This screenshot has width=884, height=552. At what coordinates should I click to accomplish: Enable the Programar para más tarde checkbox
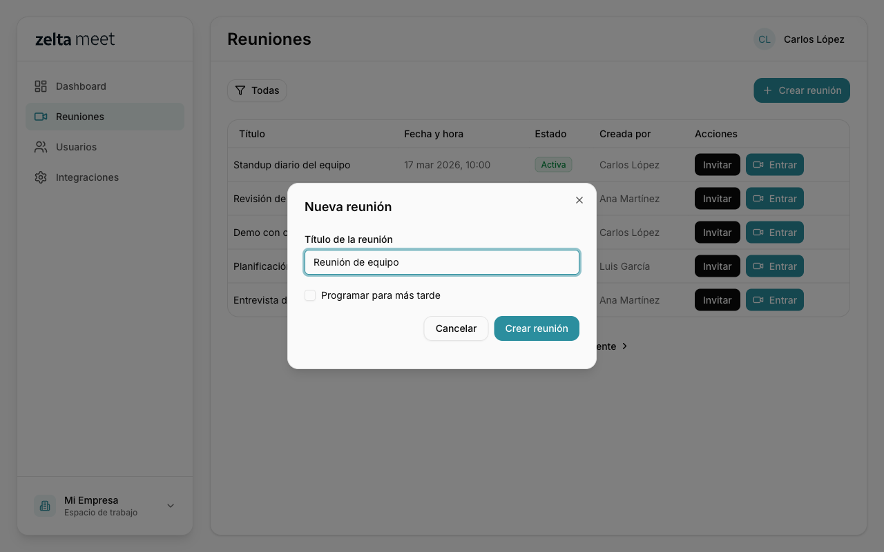pyautogui.click(x=310, y=295)
